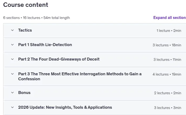Click the '3 lectures • 11min' label
The image size is (186, 115).
pyautogui.click(x=167, y=59)
